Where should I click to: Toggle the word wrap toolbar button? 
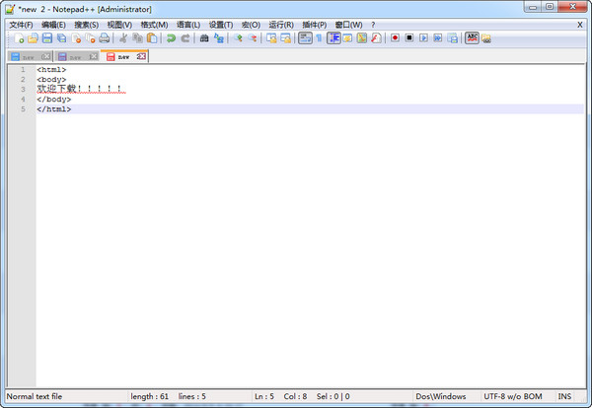[305, 38]
